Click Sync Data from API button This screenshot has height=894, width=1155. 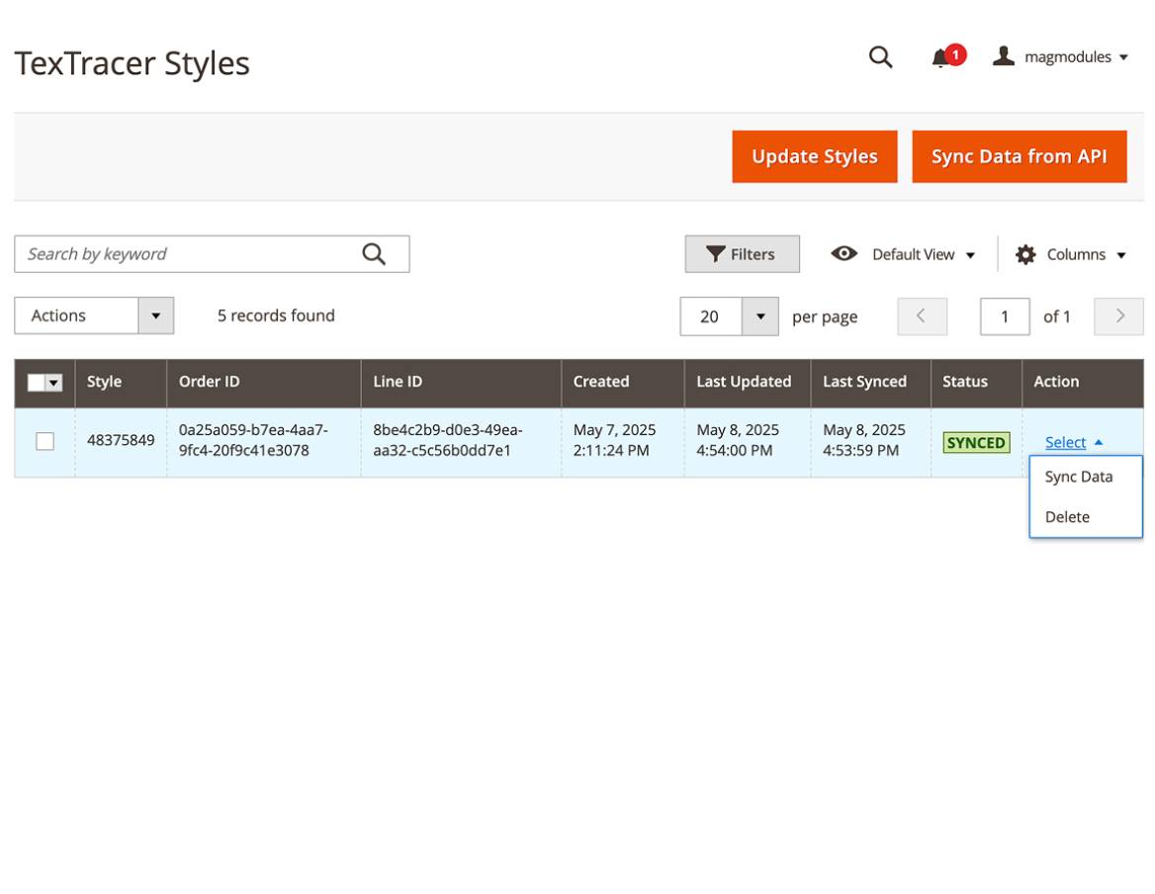tap(1019, 156)
